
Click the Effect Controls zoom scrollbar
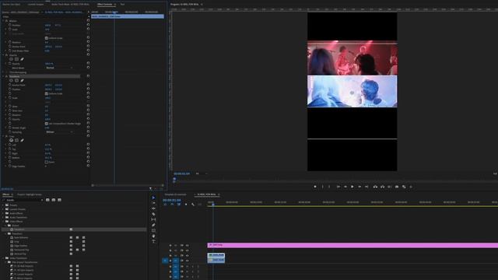[x=128, y=185]
